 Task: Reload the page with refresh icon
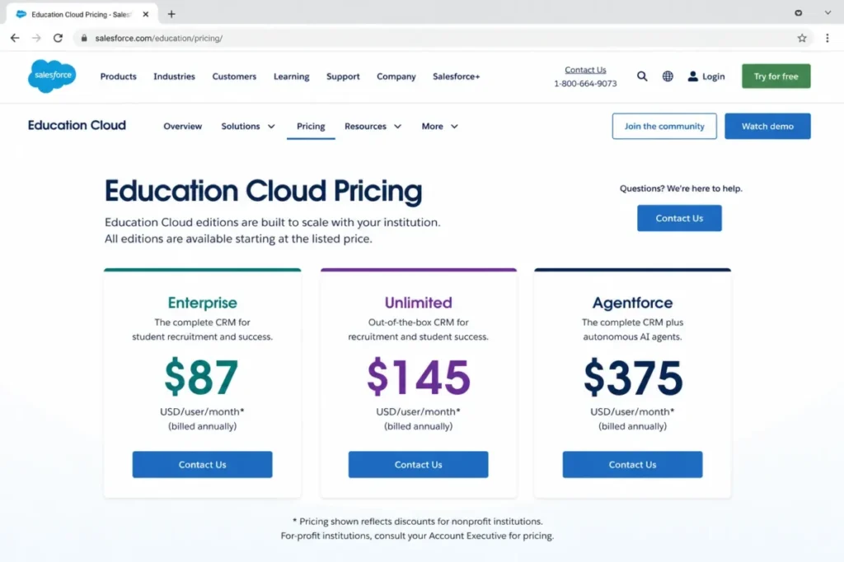click(59, 38)
